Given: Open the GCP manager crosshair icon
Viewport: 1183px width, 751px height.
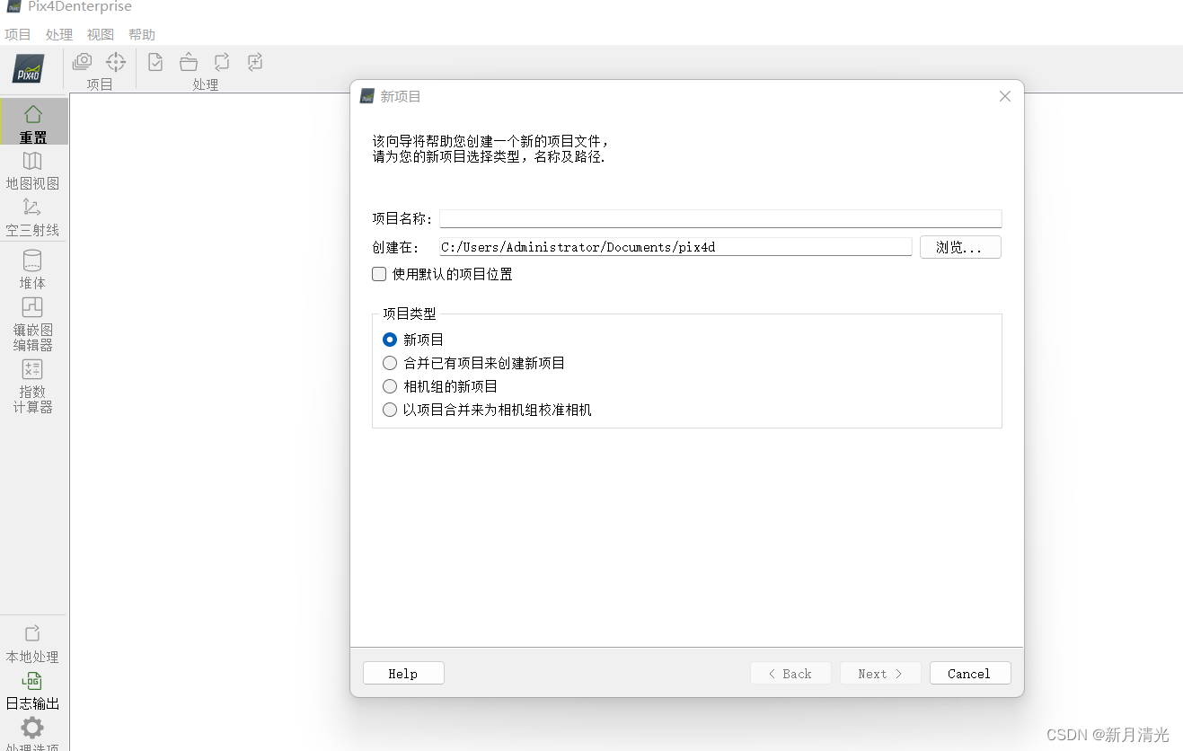Looking at the screenshot, I should (116, 62).
